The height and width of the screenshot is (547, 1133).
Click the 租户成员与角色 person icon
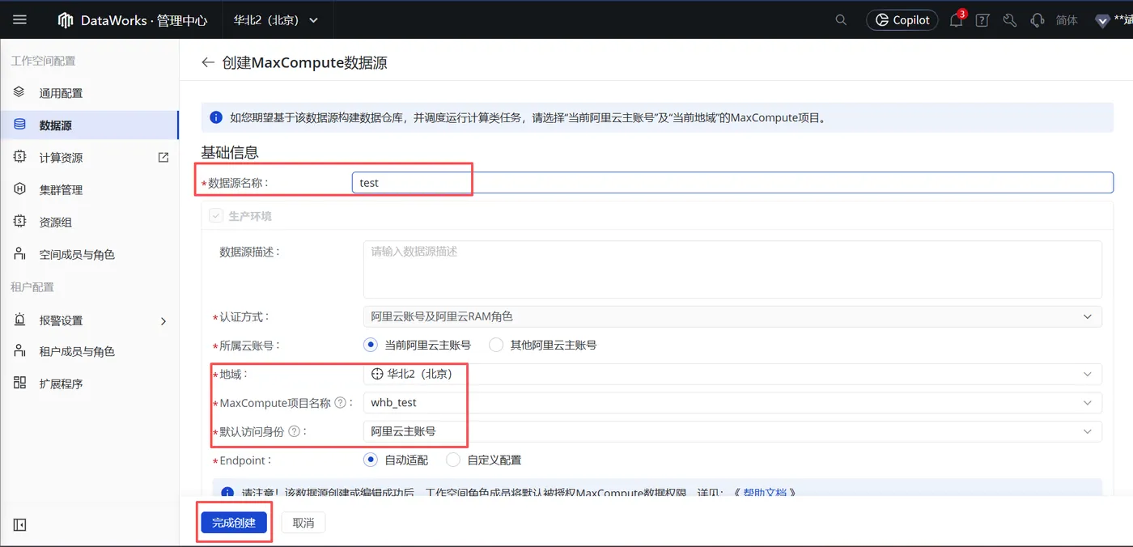pyautogui.click(x=19, y=351)
